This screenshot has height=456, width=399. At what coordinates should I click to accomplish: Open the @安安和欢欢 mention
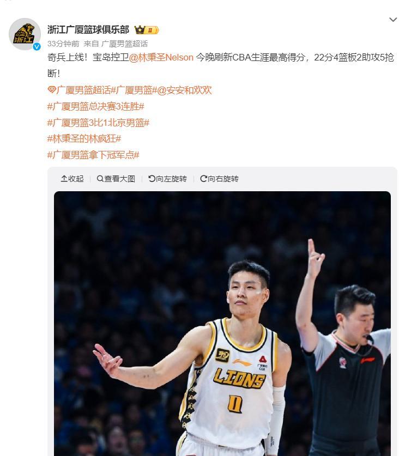tap(185, 90)
